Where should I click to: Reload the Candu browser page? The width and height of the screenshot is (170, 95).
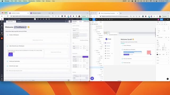pyautogui.click(x=8, y=16)
